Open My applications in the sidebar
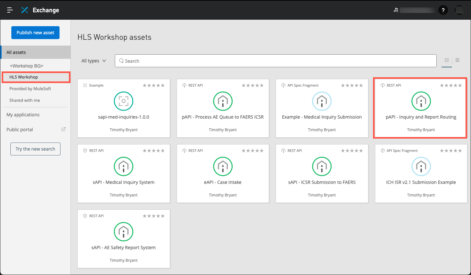The width and height of the screenshot is (471, 275). [23, 115]
